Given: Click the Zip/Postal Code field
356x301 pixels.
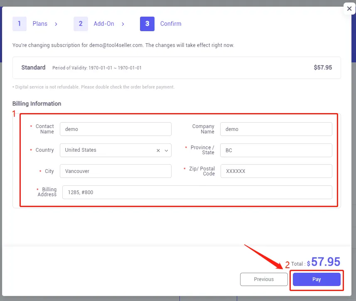Looking at the screenshot, I should [x=276, y=171].
